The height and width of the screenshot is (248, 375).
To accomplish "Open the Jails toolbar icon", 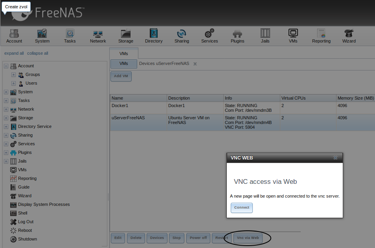I will coord(265,36).
